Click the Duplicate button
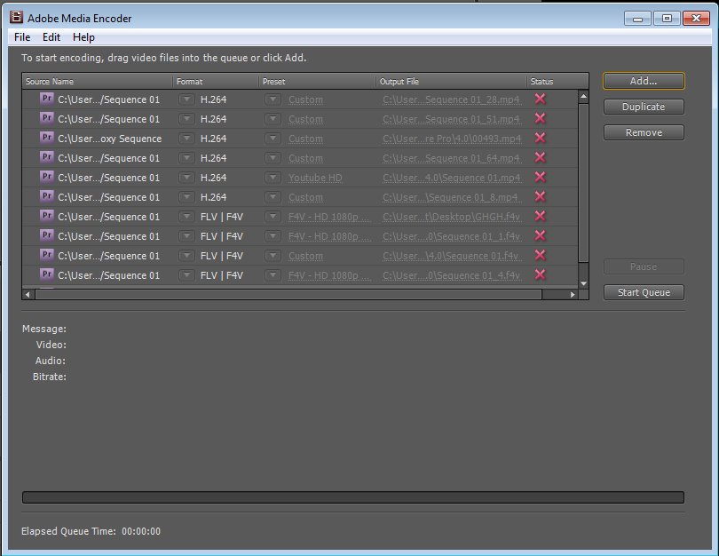Viewport: 719px width, 556px height. (x=644, y=107)
